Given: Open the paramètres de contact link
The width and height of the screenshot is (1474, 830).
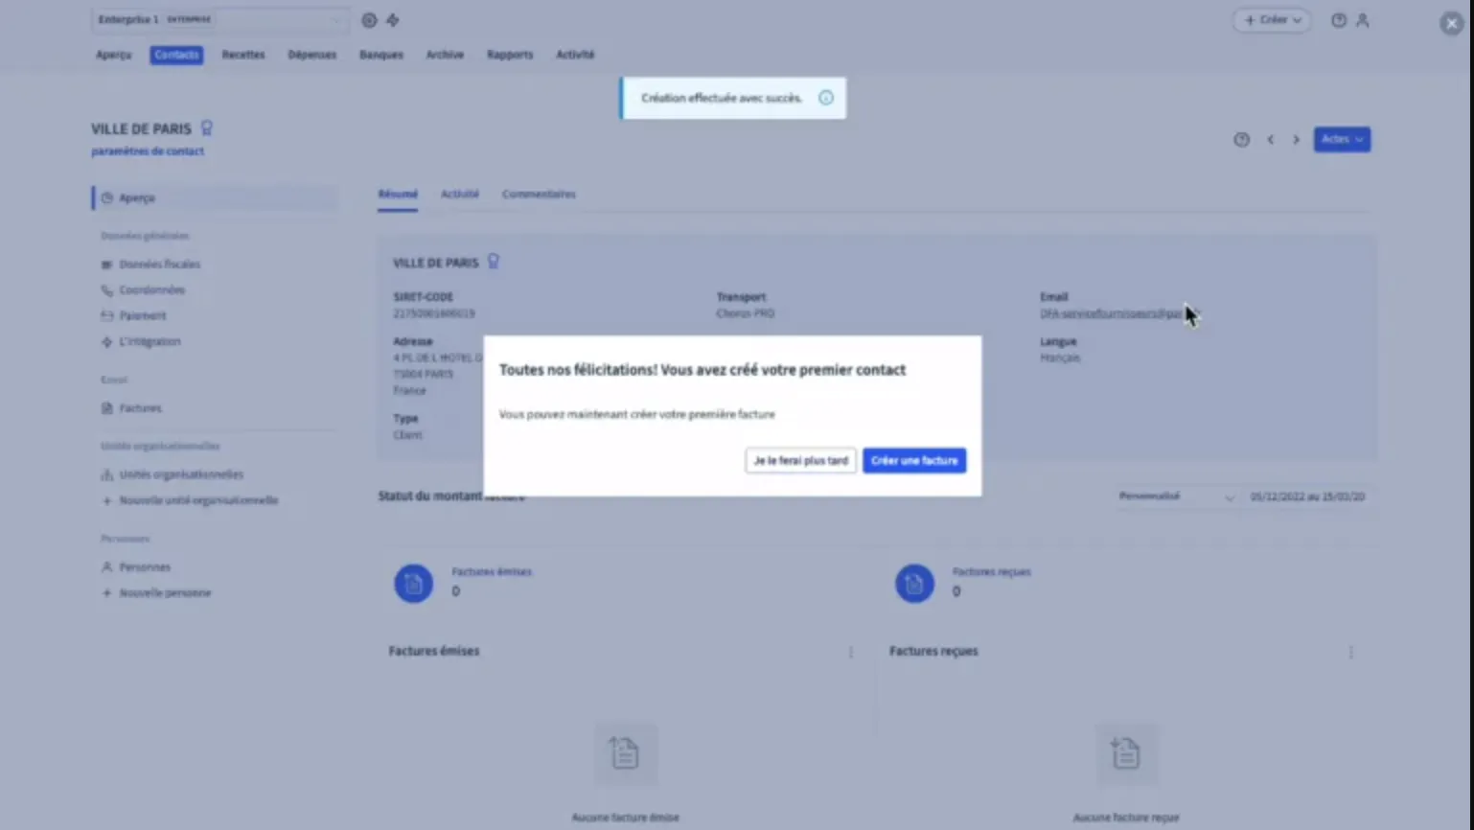Looking at the screenshot, I should coord(148,151).
